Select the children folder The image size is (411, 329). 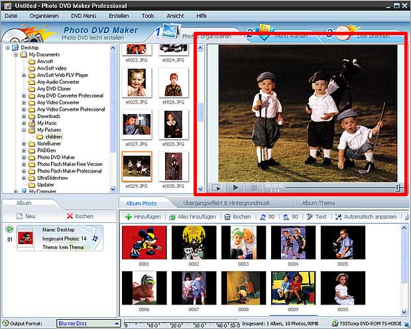pyautogui.click(x=54, y=137)
